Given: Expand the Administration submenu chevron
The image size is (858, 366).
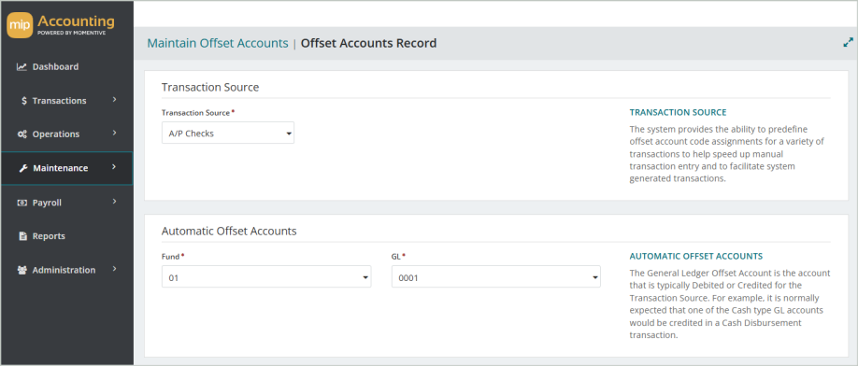Looking at the screenshot, I should (x=114, y=269).
